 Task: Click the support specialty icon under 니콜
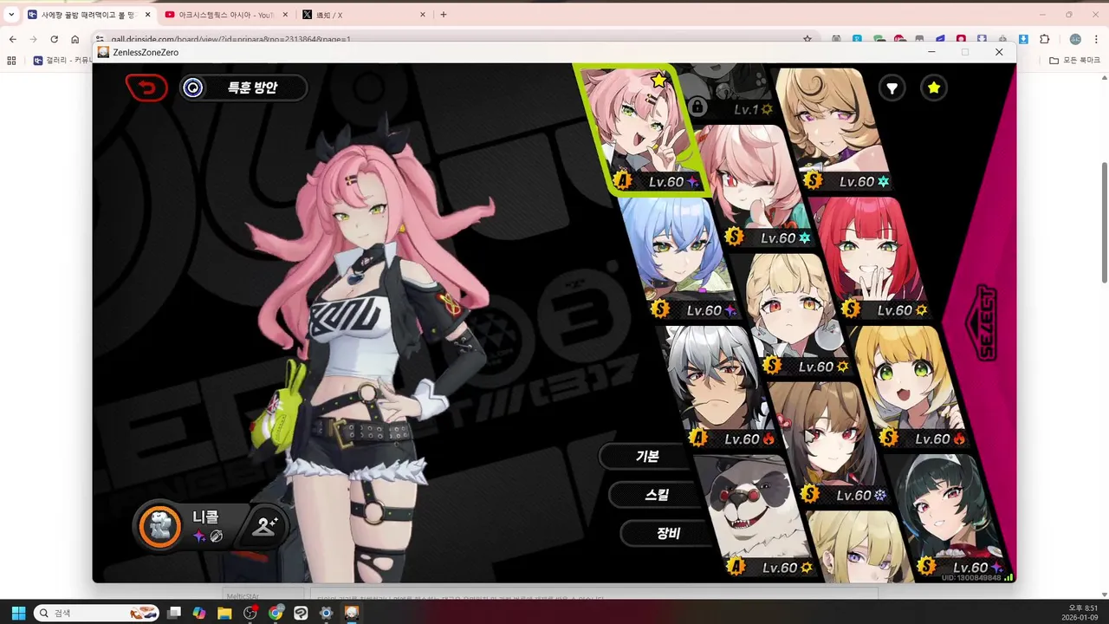coord(217,536)
